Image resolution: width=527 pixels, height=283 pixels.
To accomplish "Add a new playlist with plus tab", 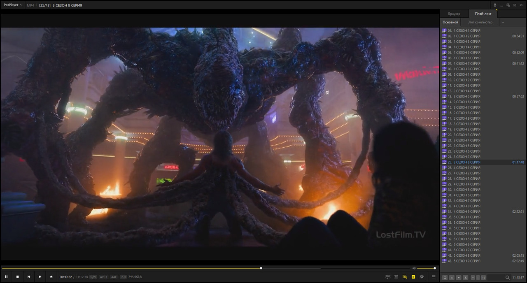I will [x=503, y=22].
